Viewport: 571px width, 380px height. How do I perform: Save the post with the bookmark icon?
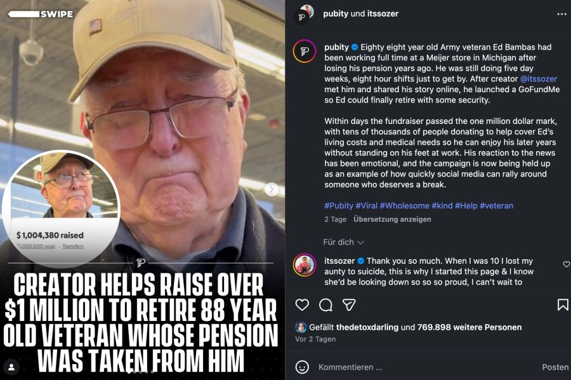(x=563, y=304)
